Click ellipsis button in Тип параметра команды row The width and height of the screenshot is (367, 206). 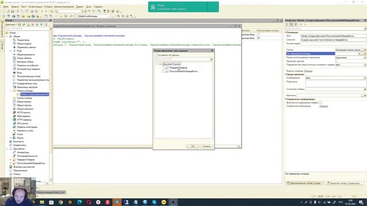(362, 54)
